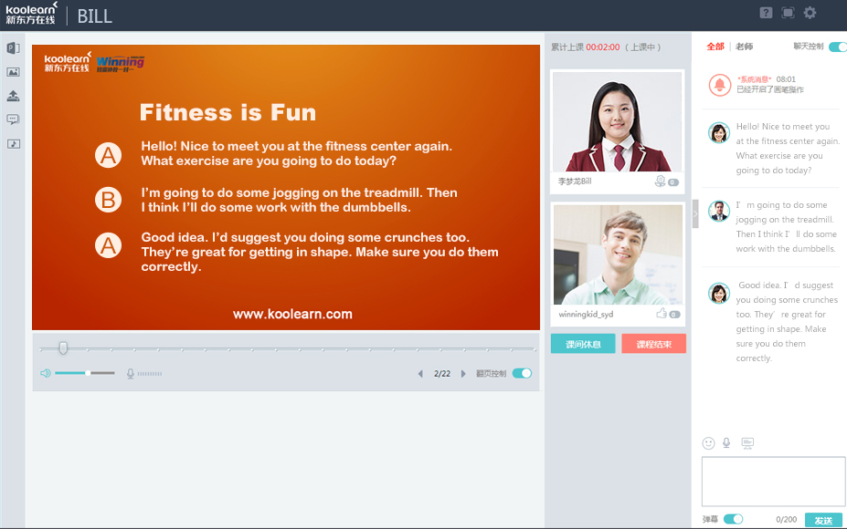Click the emoji smiley icon above chat box
Image resolution: width=847 pixels, height=529 pixels.
point(708,443)
